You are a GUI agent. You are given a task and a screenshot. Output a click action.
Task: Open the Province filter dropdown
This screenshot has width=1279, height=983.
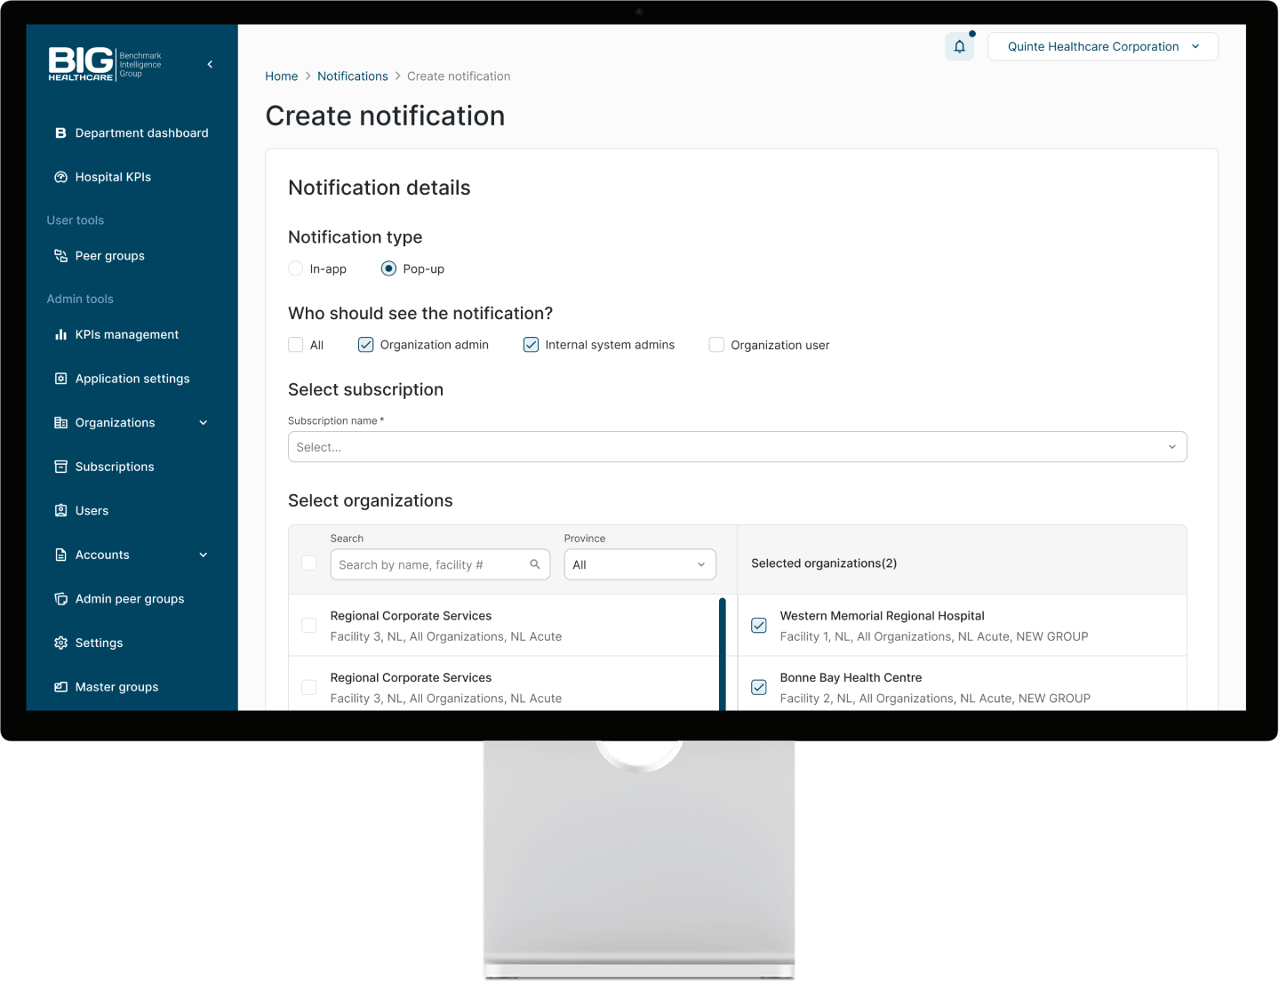tap(639, 564)
